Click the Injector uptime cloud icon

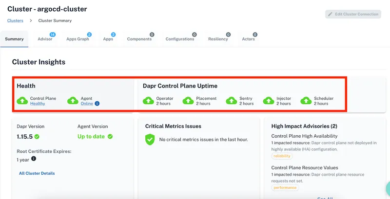tap(269, 101)
